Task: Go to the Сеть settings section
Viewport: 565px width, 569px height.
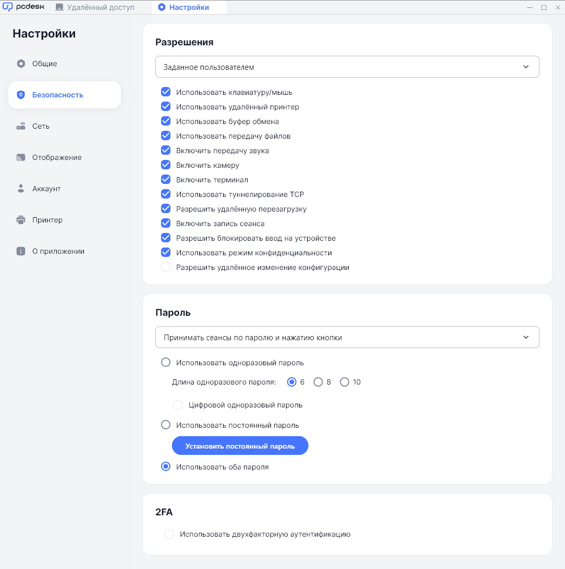Action: (65, 126)
